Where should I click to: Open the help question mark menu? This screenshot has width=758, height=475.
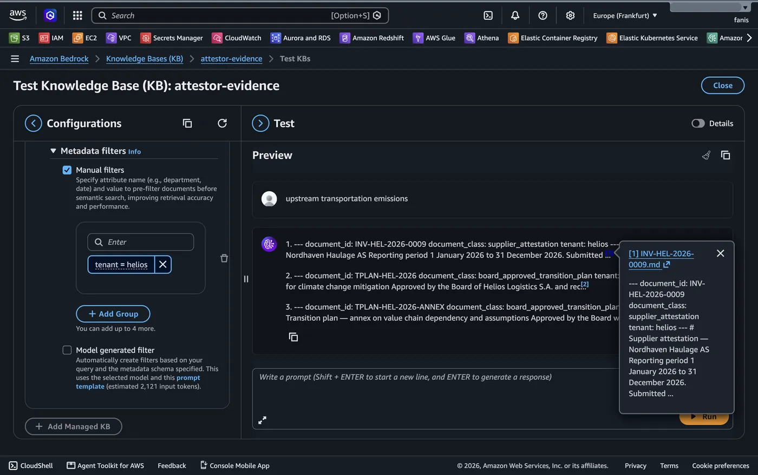543,16
